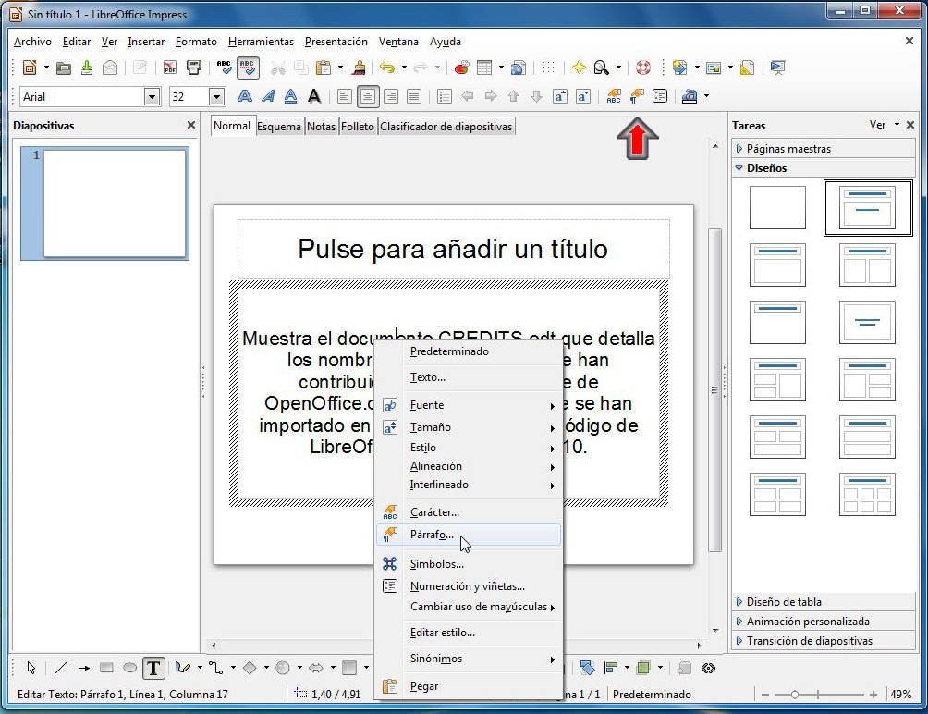Image resolution: width=928 pixels, height=714 pixels.
Task: Align text to the right
Action: (x=391, y=96)
